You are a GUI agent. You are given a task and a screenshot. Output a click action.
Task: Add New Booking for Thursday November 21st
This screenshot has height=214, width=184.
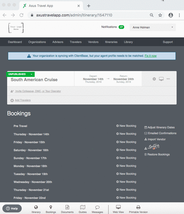[x=126, y=190]
